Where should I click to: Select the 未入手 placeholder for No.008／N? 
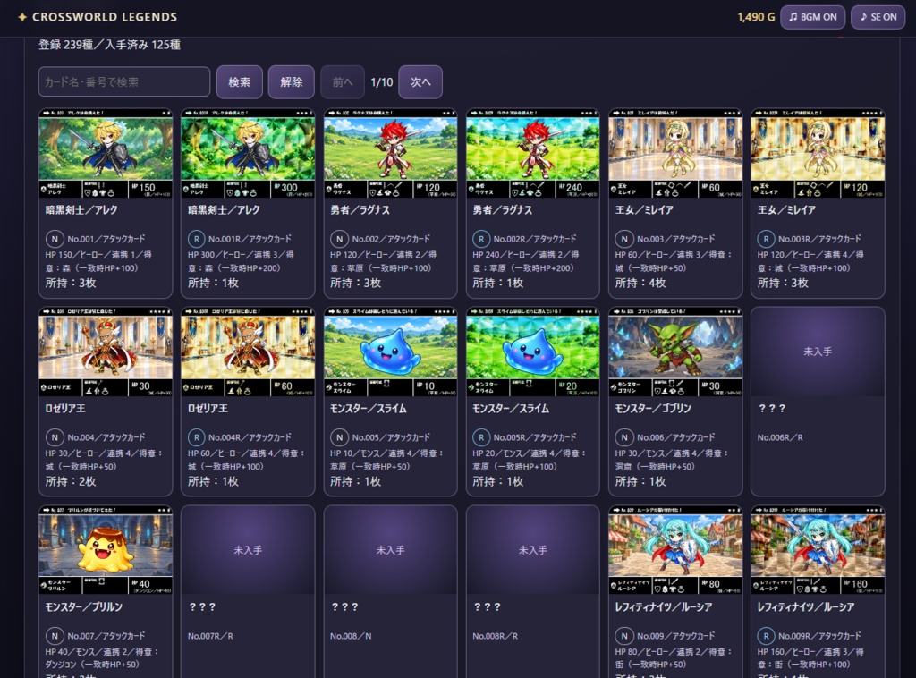pos(390,551)
